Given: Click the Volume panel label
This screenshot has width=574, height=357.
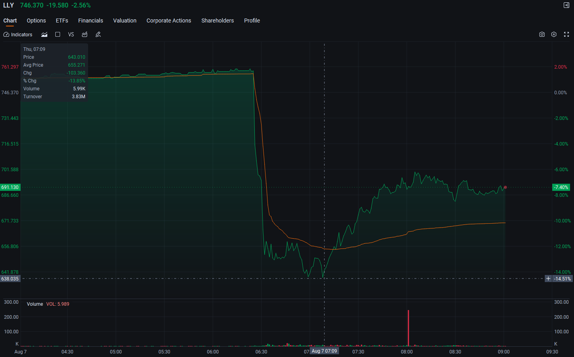Looking at the screenshot, I should tap(35, 304).
